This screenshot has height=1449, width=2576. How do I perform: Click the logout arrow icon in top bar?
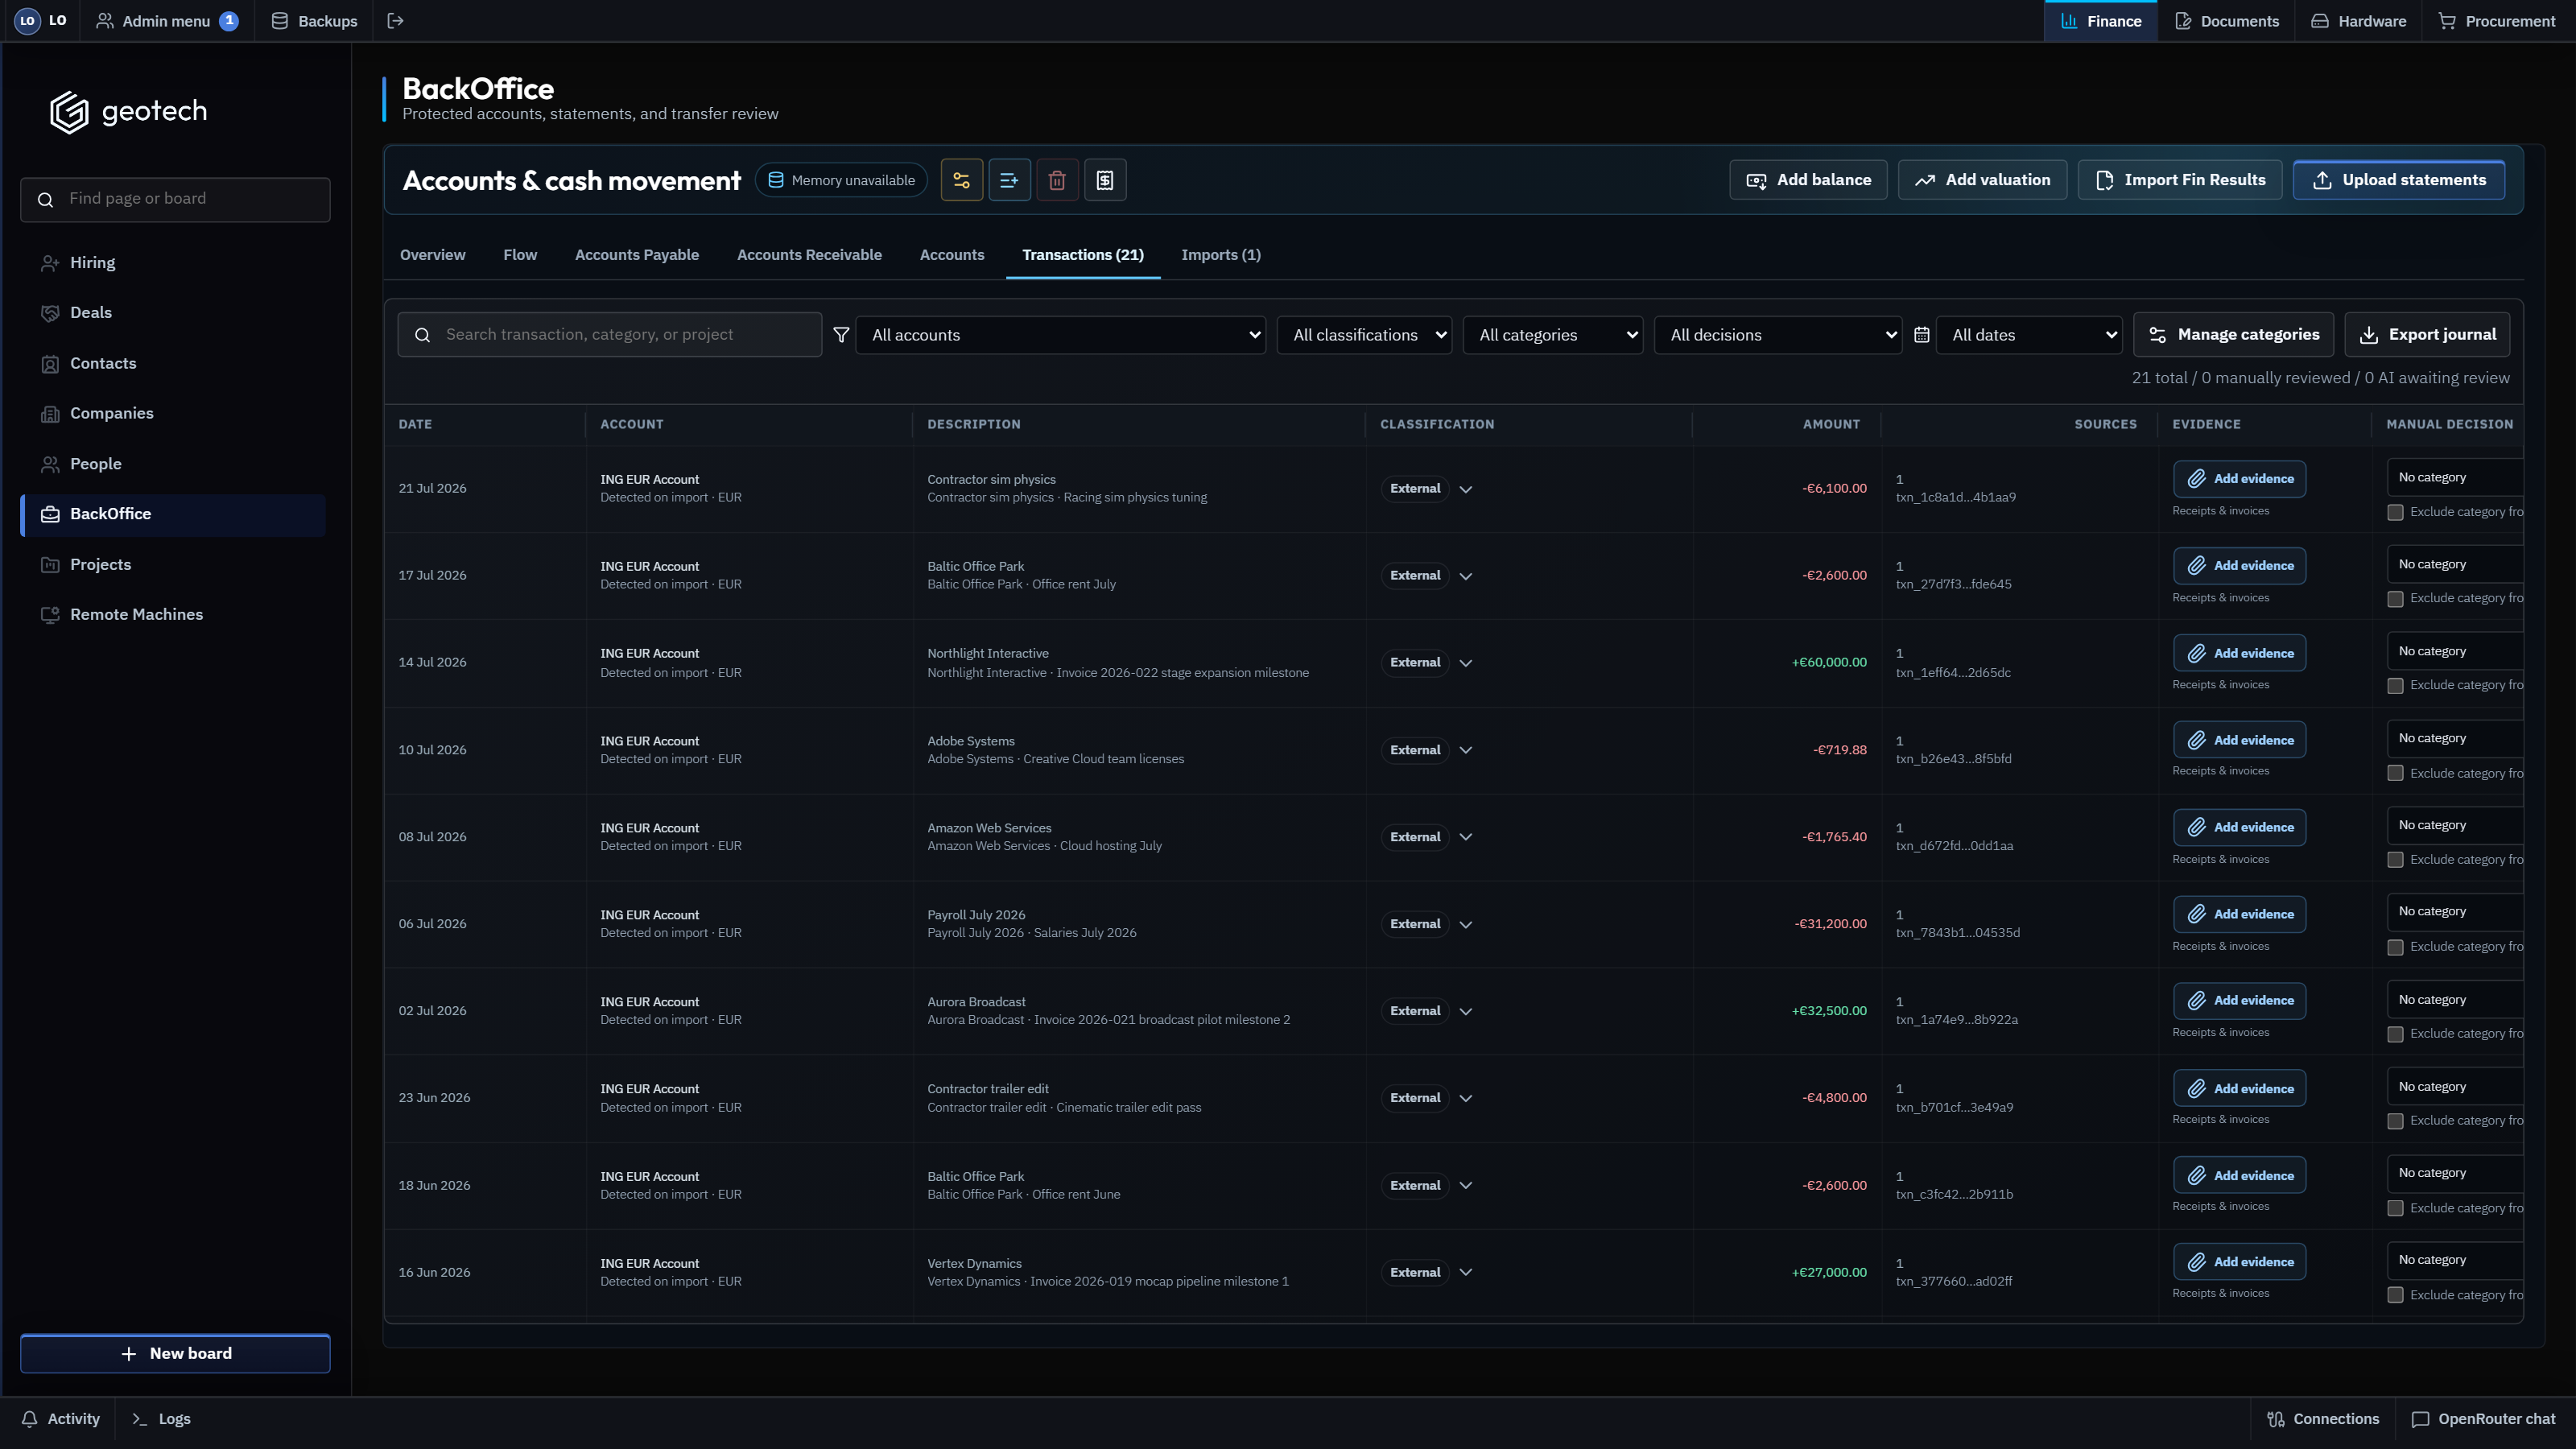395,21
